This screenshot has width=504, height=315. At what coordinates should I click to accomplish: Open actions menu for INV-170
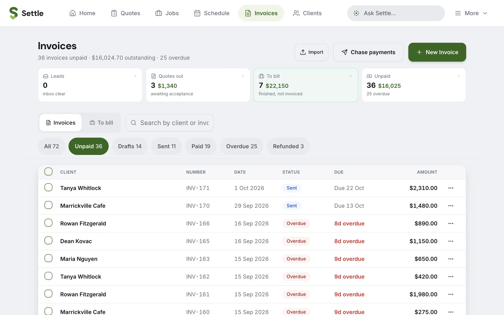451,206
